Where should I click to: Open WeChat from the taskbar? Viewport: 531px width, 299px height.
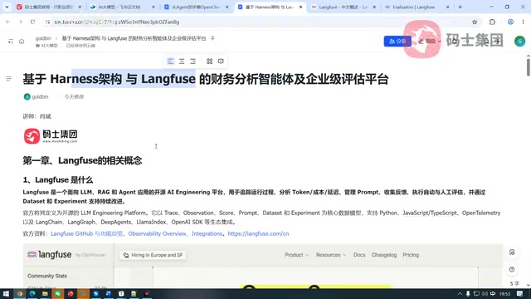pos(57,294)
